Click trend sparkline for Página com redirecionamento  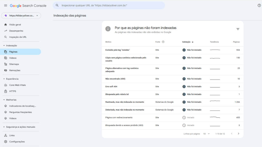pyautogui.click(x=215, y=117)
